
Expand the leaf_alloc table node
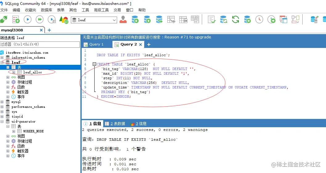(14, 72)
